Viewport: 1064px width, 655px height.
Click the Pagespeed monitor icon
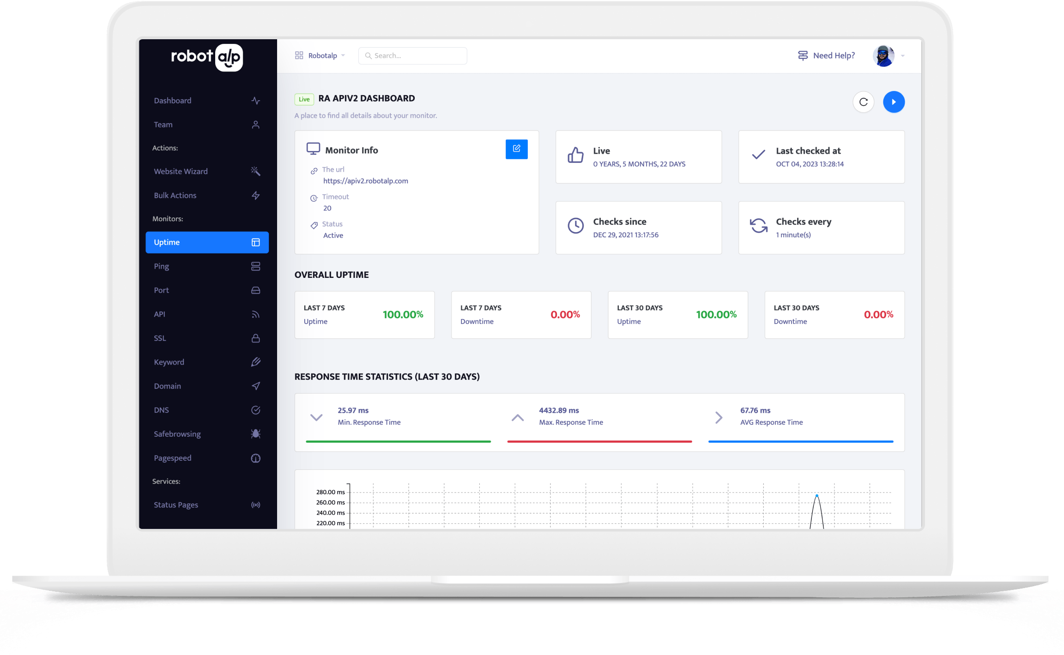[257, 457]
